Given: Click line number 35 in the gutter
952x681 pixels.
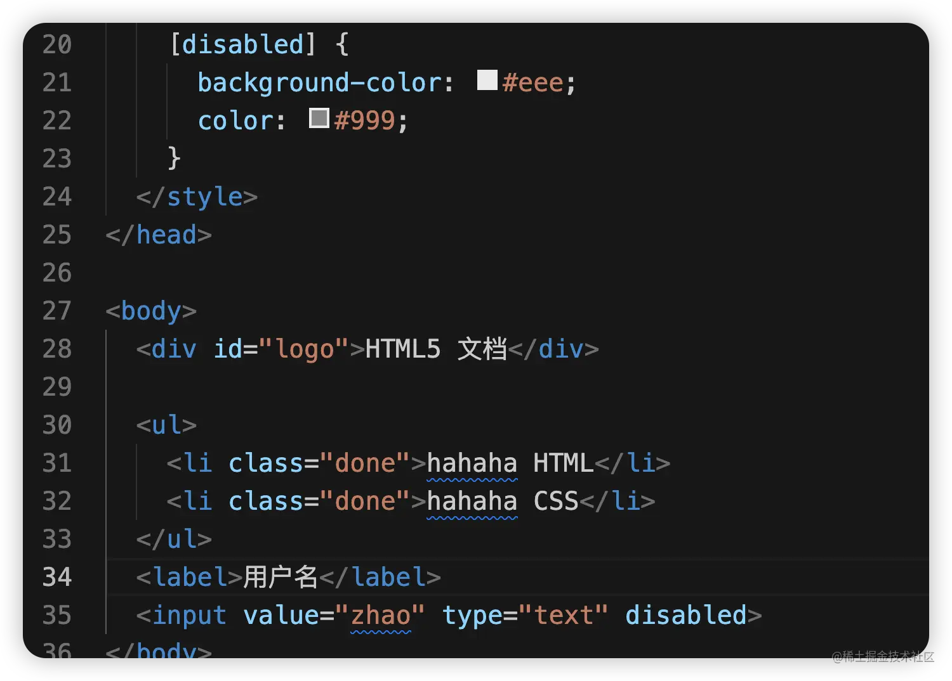Looking at the screenshot, I should [x=57, y=615].
